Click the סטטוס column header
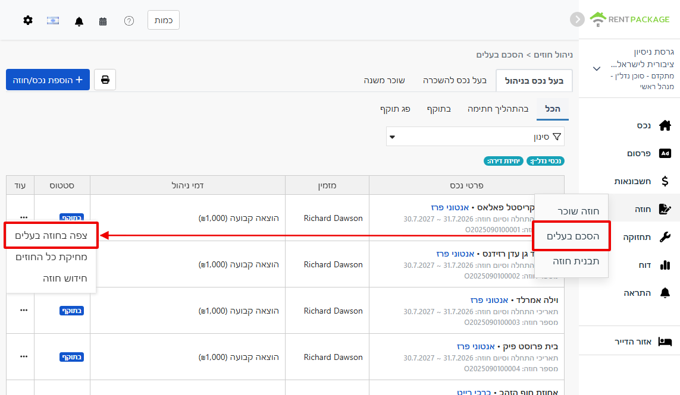This screenshot has width=680, height=395. coord(62,185)
